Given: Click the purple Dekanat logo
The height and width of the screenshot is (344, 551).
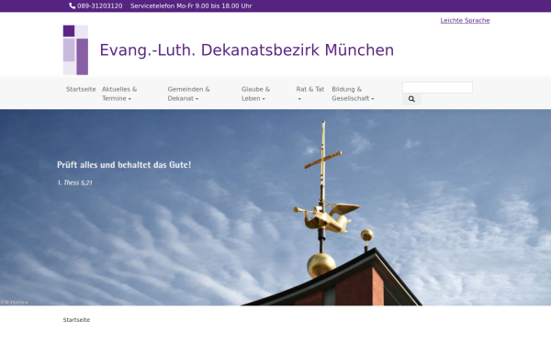Looking at the screenshot, I should [x=75, y=50].
